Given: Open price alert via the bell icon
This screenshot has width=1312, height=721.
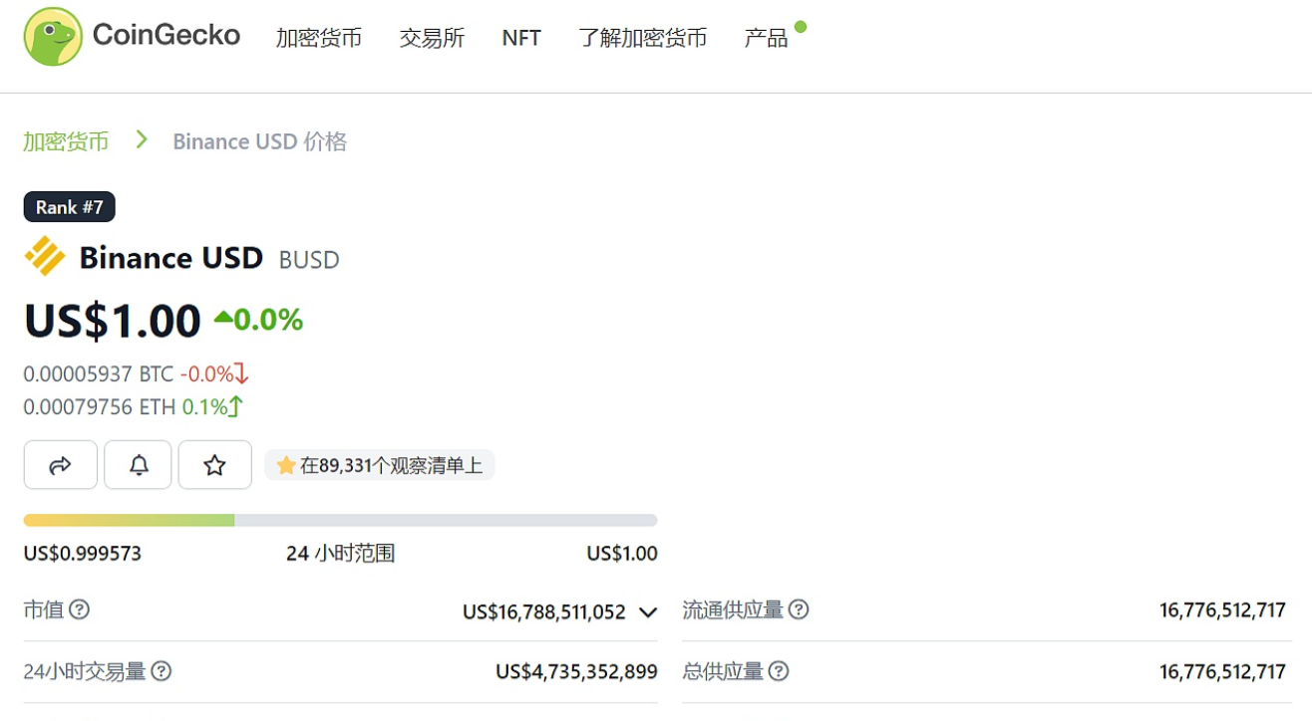Looking at the screenshot, I should tap(138, 464).
